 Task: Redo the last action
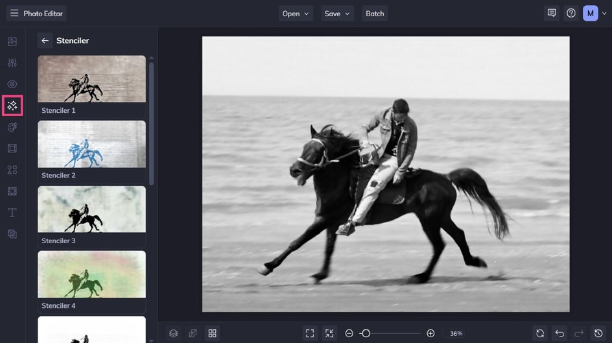click(579, 333)
